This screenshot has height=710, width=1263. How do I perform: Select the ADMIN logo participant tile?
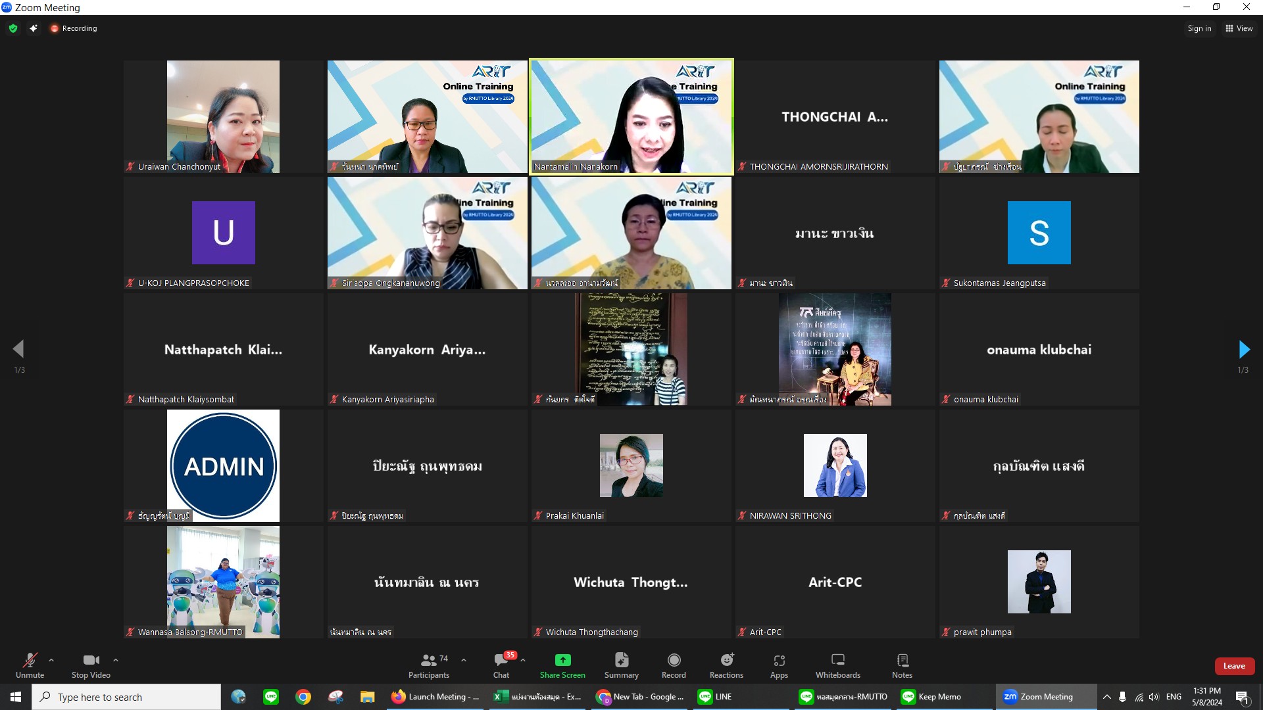point(223,465)
